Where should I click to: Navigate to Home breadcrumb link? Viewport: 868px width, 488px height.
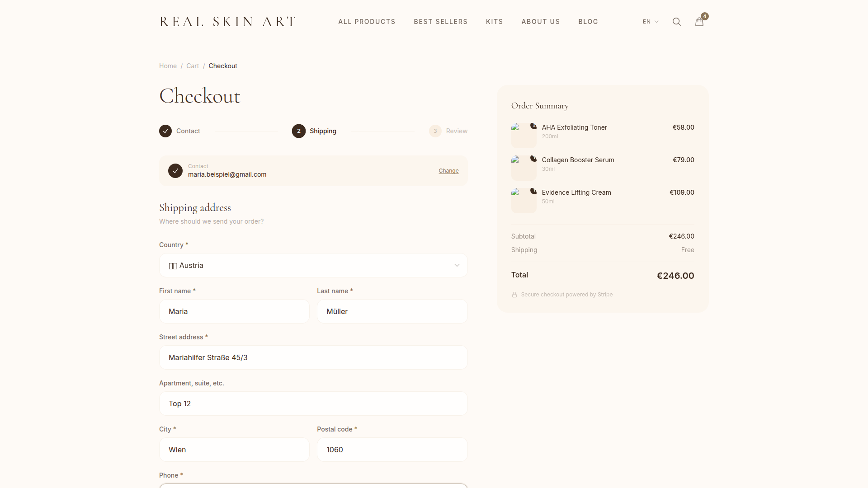pos(168,66)
